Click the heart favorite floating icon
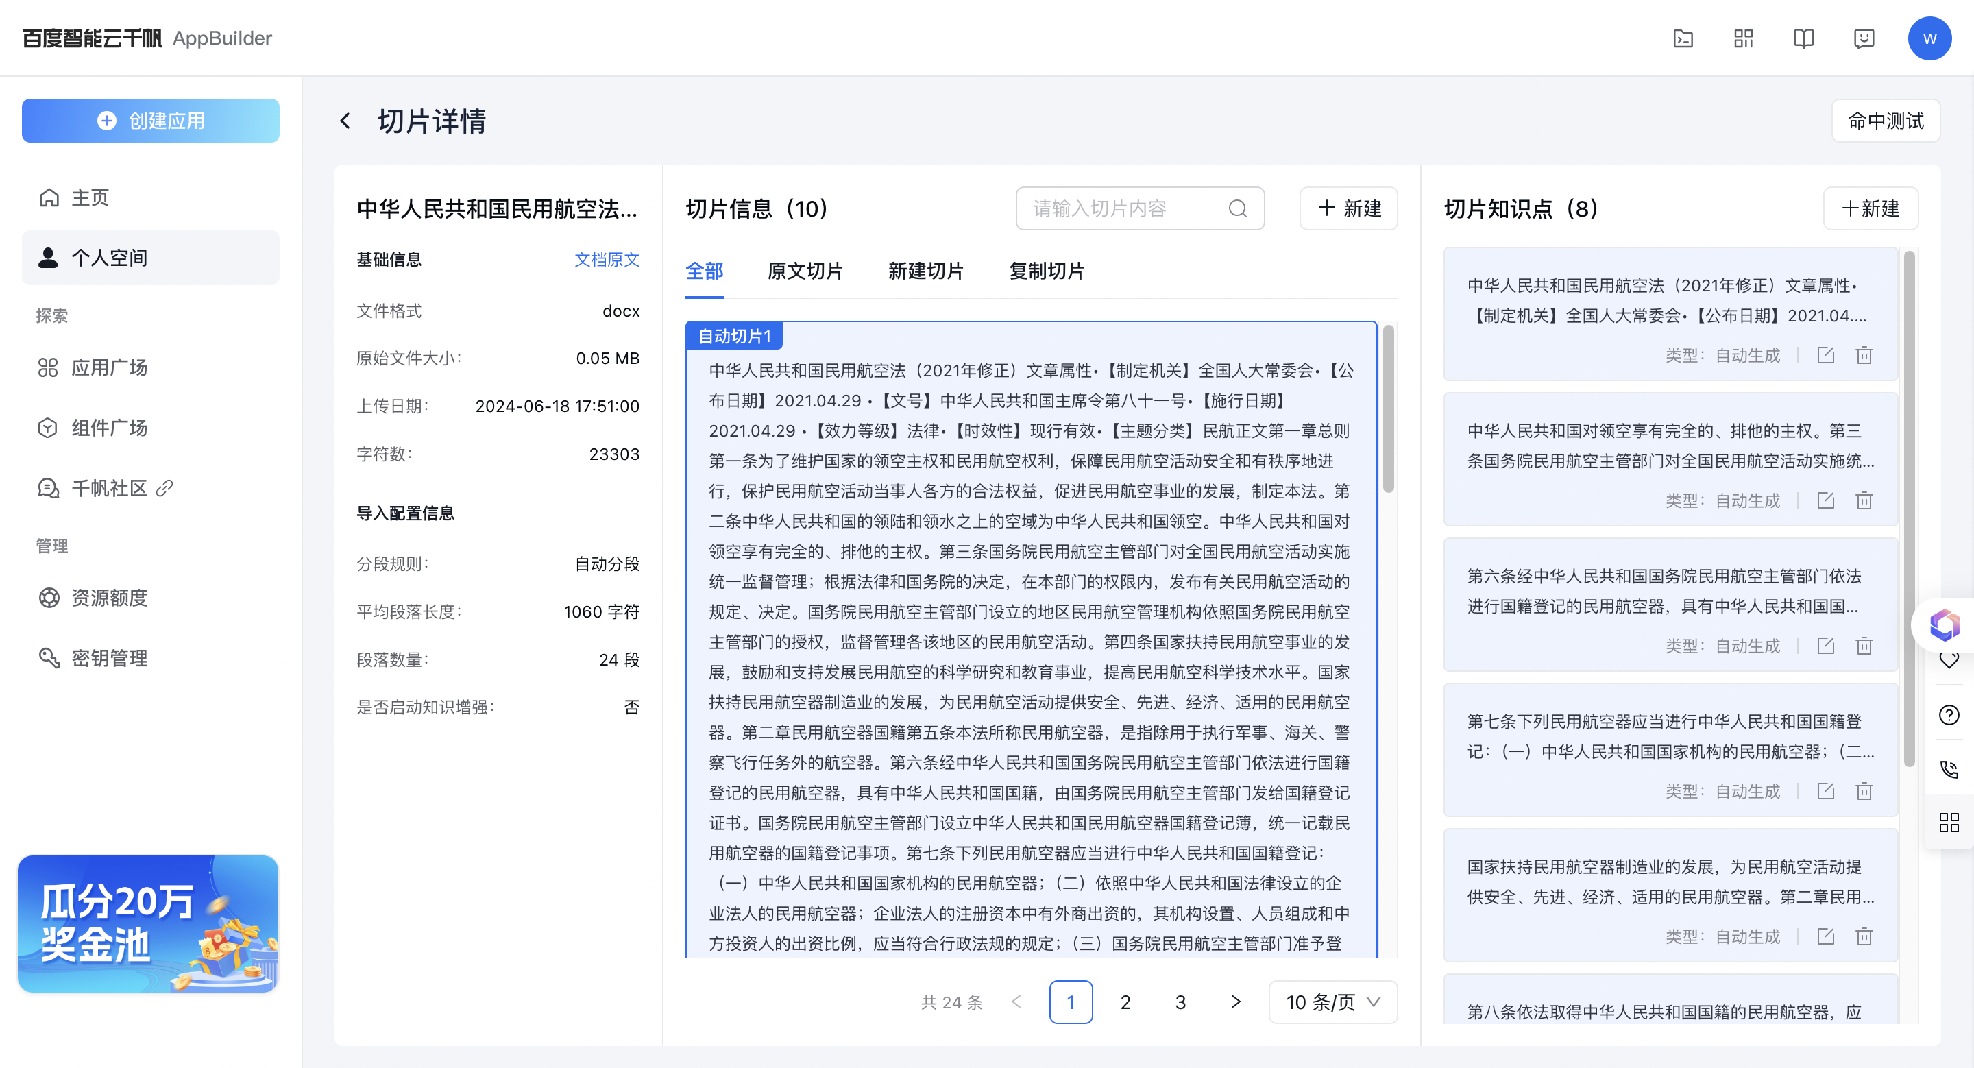This screenshot has width=1974, height=1068. click(1949, 660)
